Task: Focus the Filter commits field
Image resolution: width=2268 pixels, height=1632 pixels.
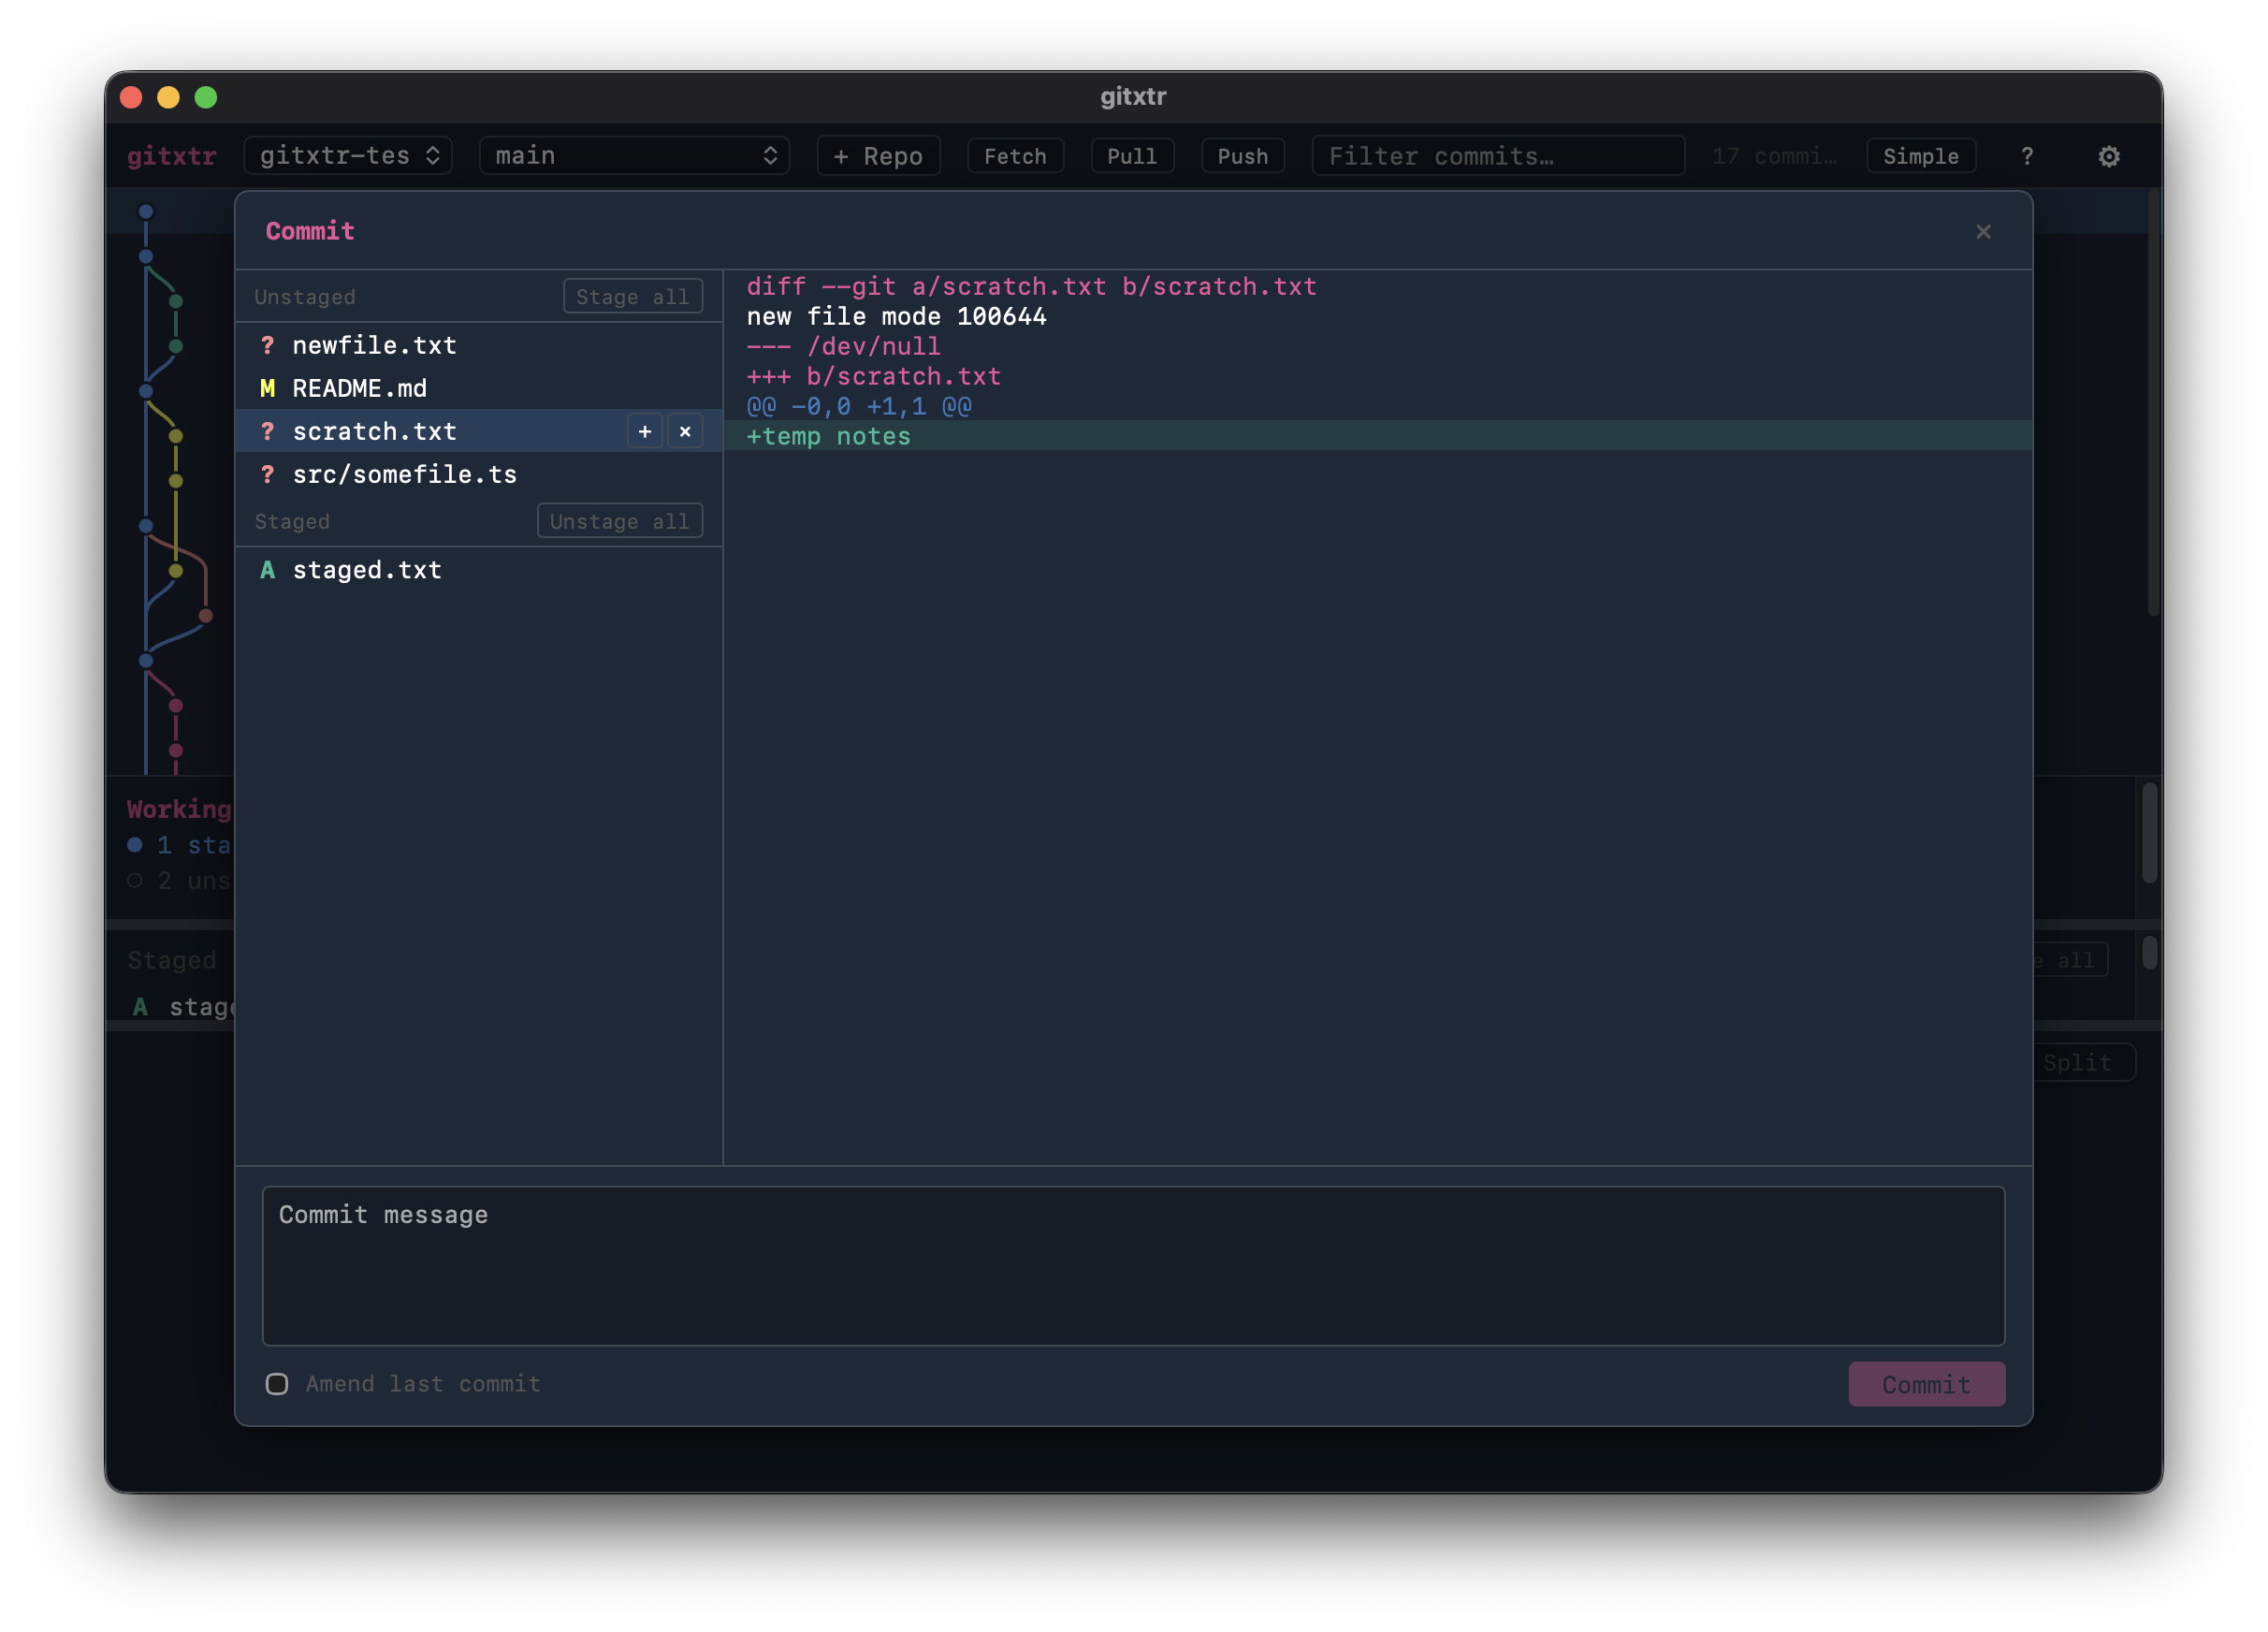Action: [1498, 156]
